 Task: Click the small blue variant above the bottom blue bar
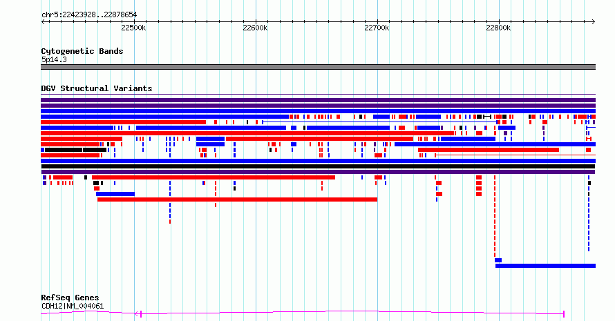498,260
